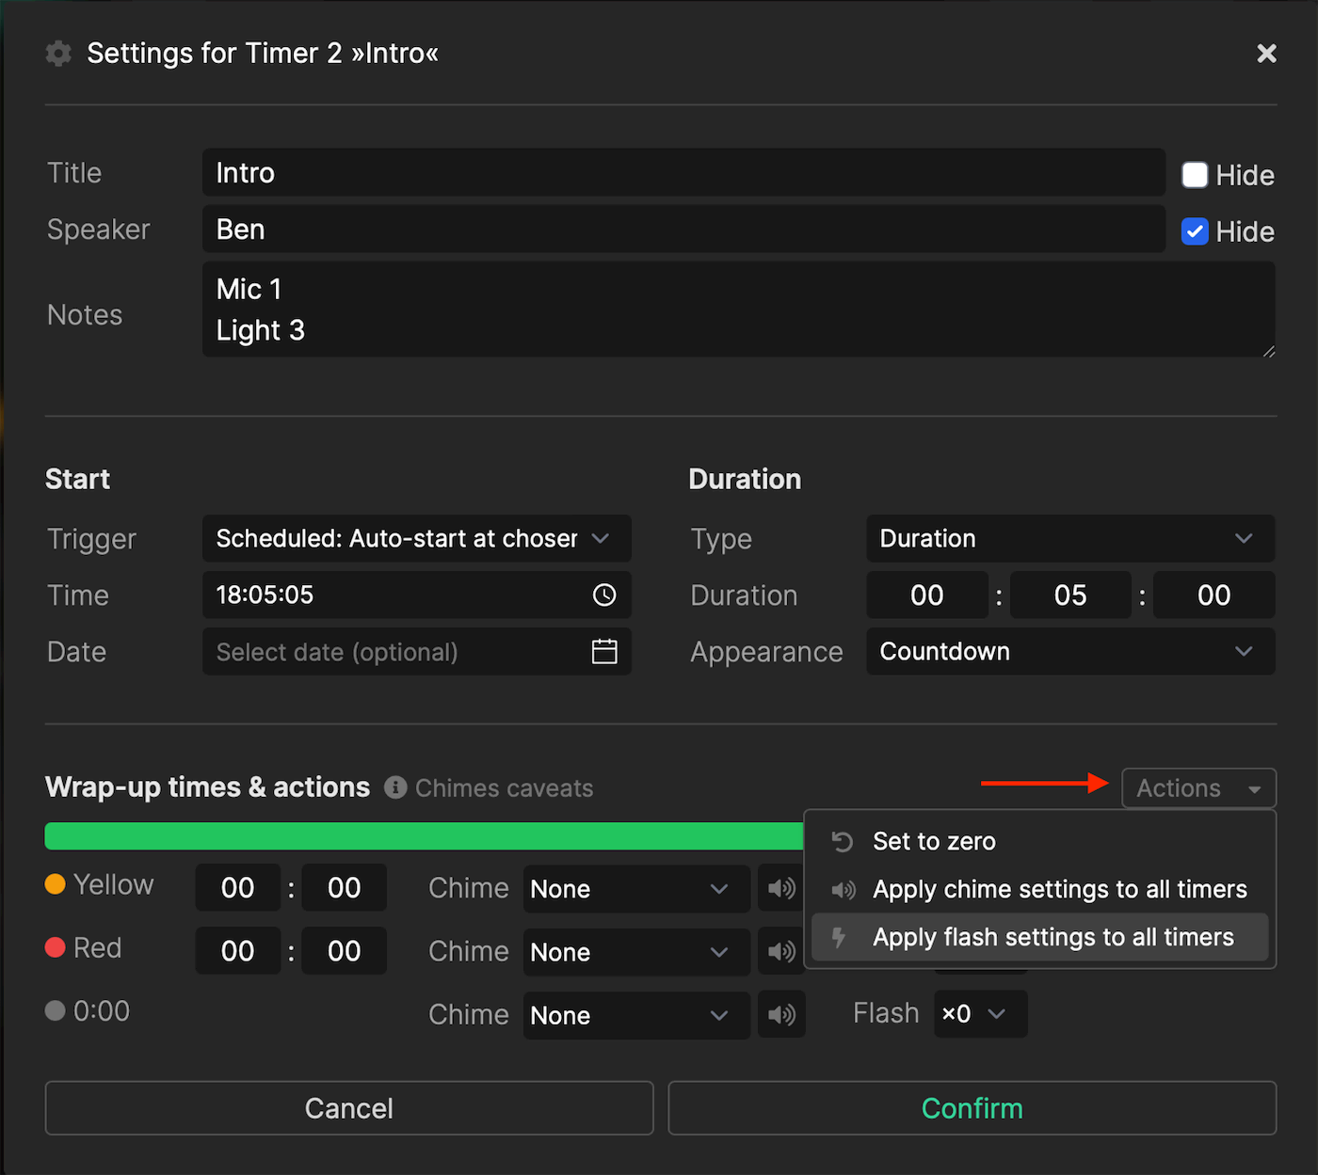Screen dimensions: 1318x1175
Task: Click the speaker icon for the Yellow chime
Action: point(780,888)
